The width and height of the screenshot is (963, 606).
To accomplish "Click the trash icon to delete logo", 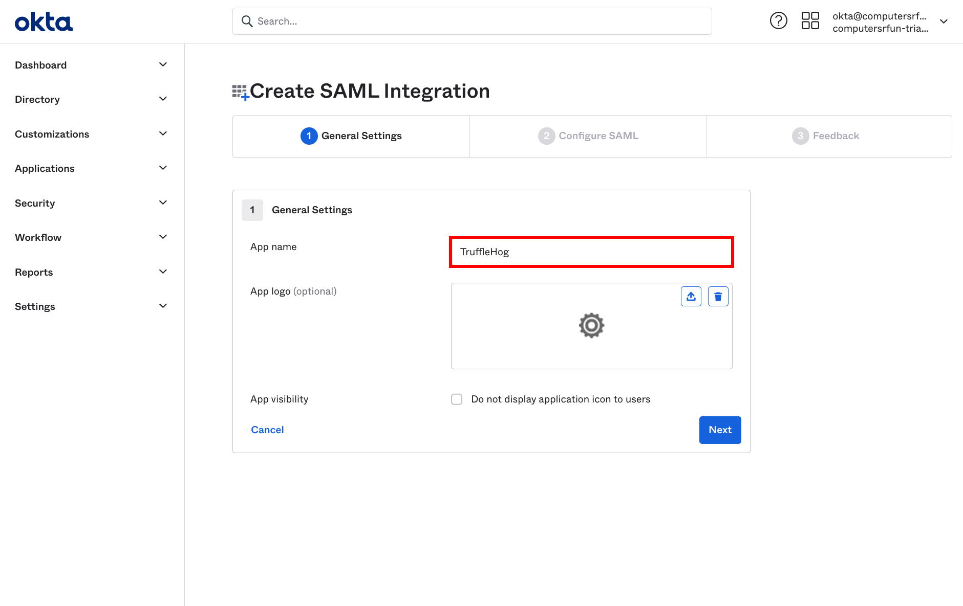I will pos(718,297).
